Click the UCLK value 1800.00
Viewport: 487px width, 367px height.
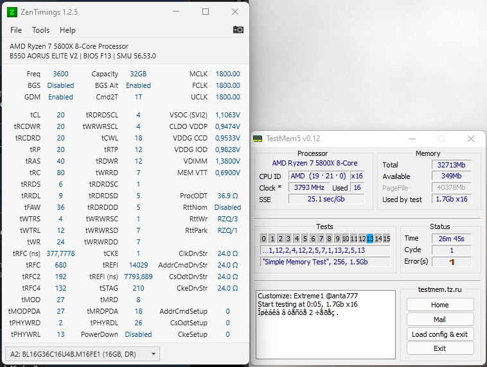(x=227, y=97)
